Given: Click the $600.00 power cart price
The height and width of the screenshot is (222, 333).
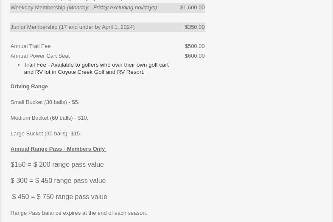Looking at the screenshot, I should tap(194, 56).
